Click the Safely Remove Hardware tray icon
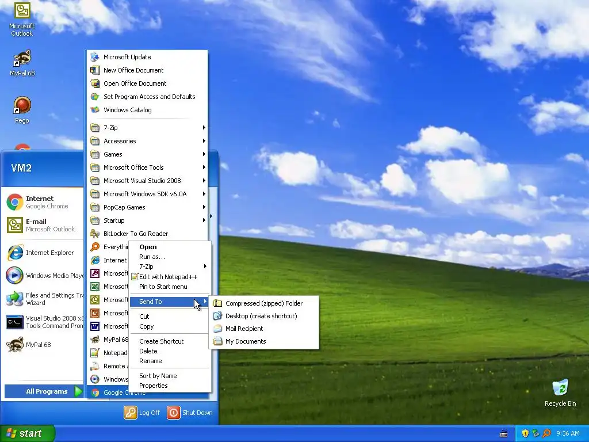 click(536, 433)
